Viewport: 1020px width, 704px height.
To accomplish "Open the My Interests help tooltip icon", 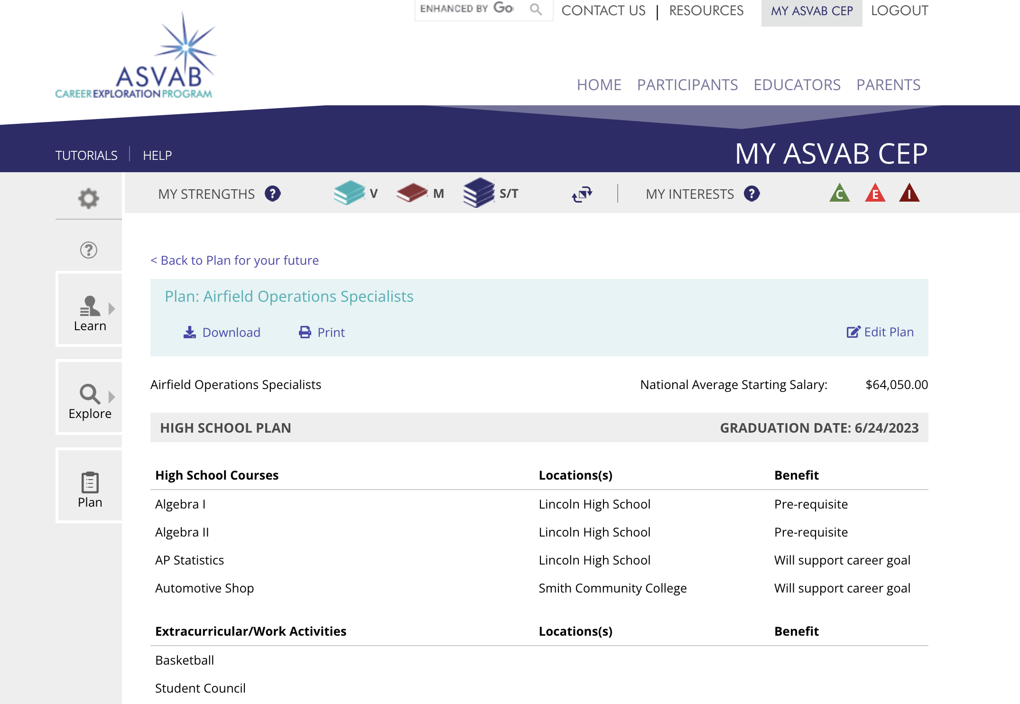I will 751,194.
